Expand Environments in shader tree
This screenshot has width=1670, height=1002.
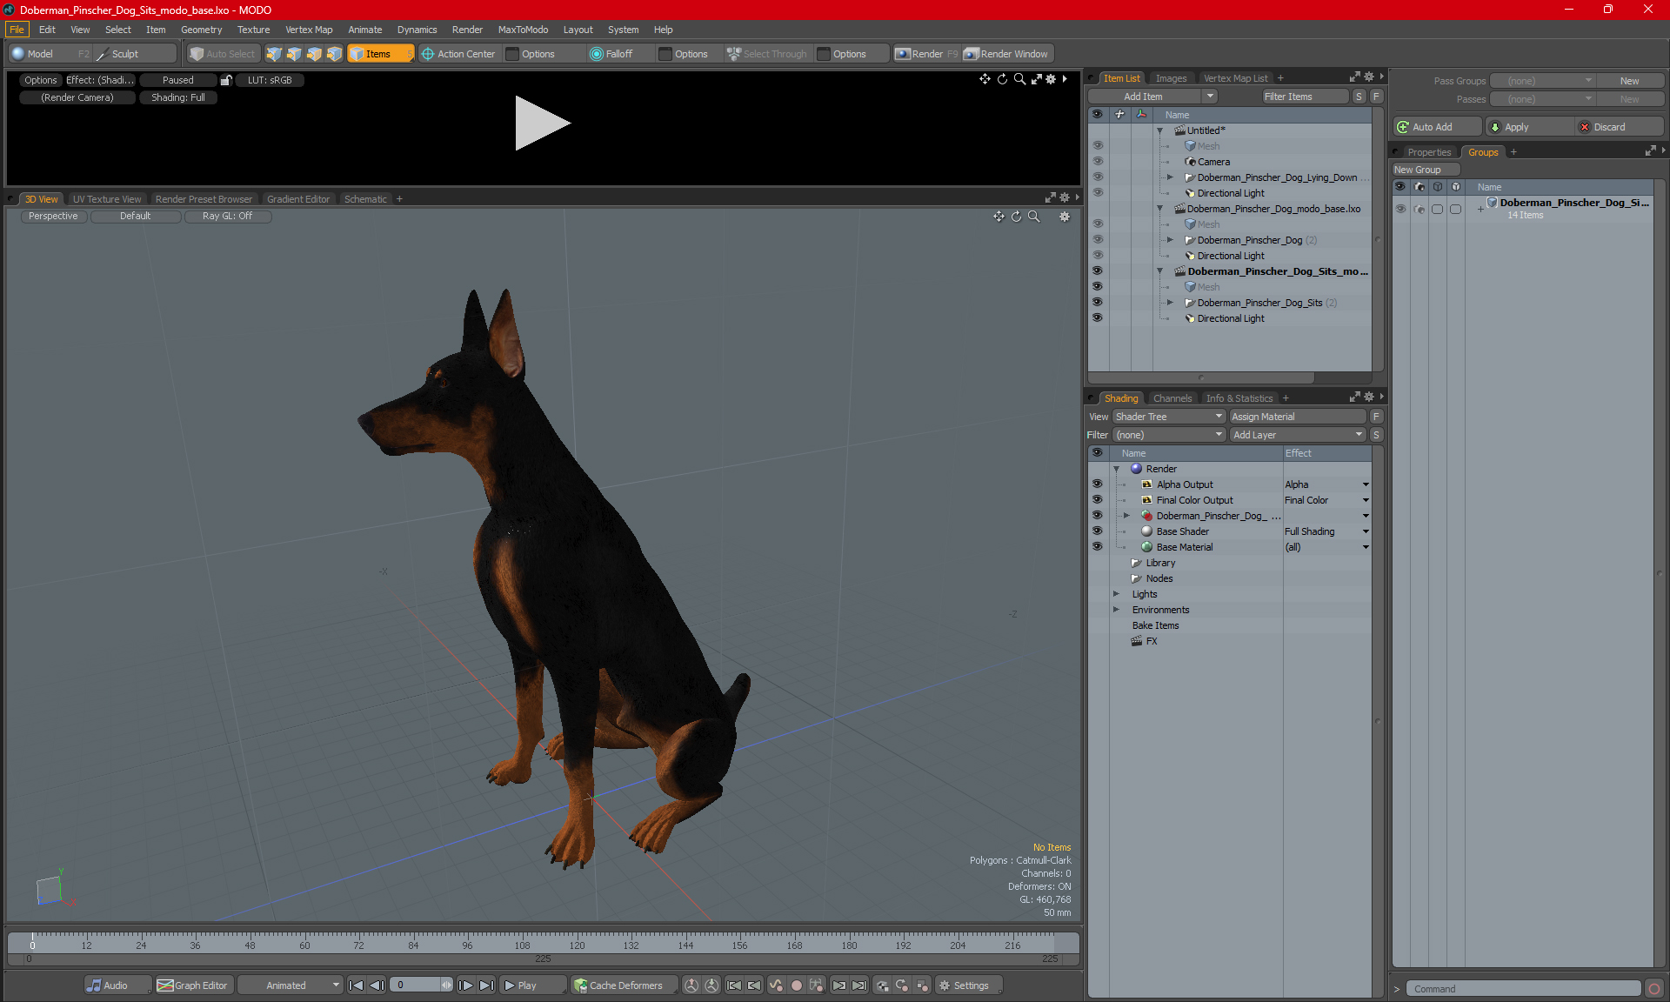[x=1116, y=610]
